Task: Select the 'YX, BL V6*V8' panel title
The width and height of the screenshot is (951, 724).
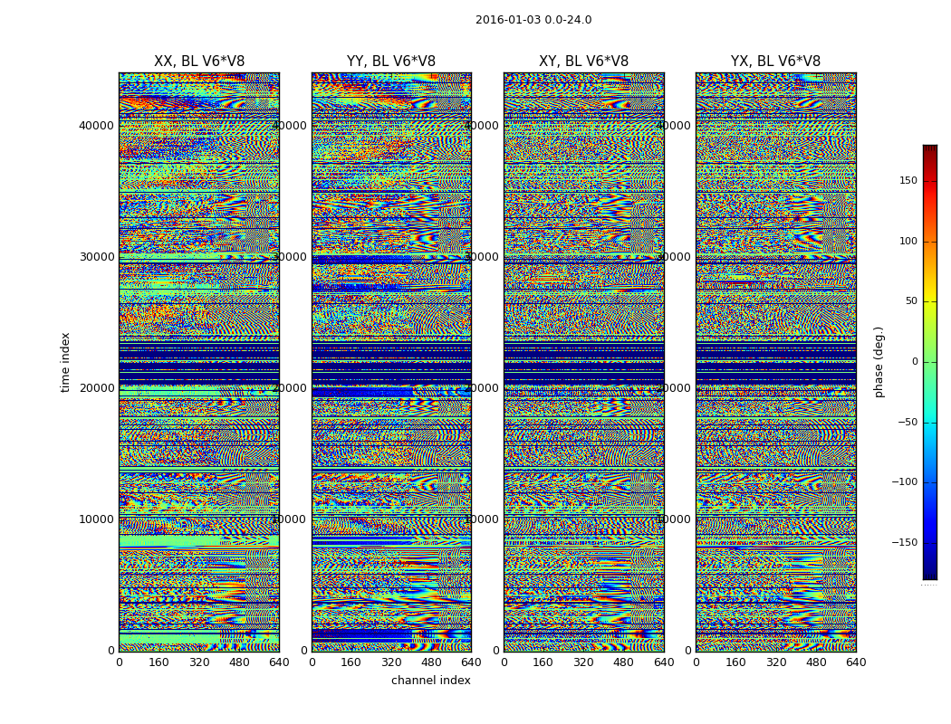Action: pos(775,62)
